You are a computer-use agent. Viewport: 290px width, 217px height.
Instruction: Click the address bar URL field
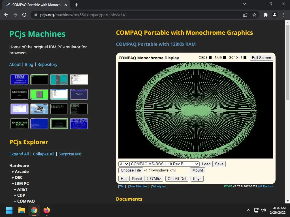pos(137,15)
